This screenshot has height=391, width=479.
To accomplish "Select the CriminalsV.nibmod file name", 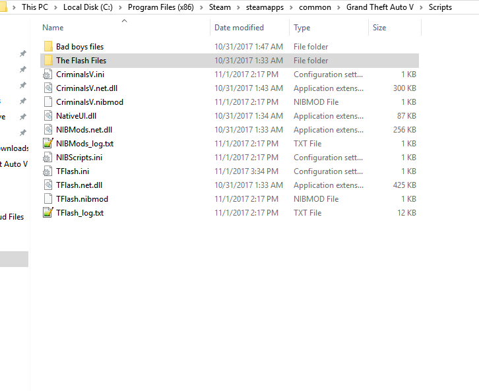I will [x=90, y=102].
